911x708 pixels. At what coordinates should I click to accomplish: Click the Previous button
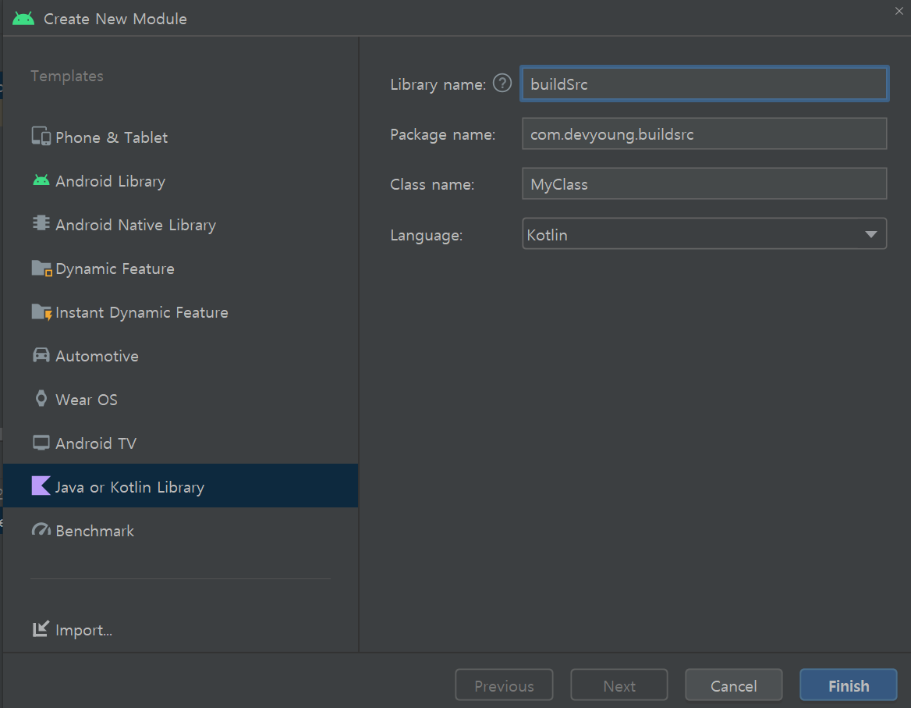click(x=504, y=685)
